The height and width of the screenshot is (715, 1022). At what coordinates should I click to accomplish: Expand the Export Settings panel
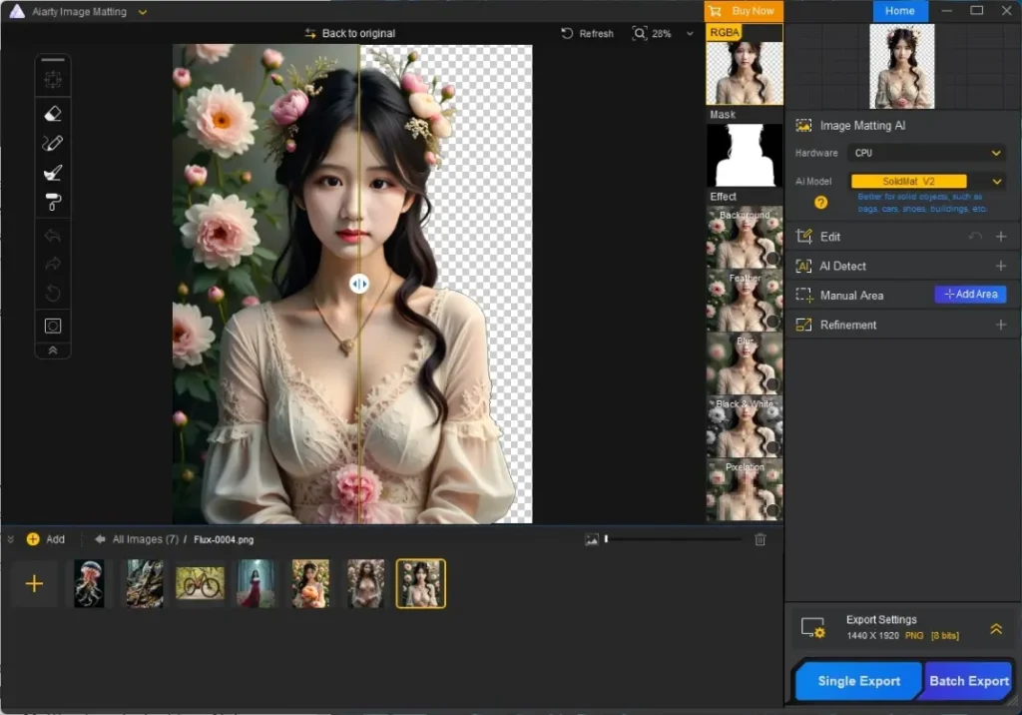point(996,629)
